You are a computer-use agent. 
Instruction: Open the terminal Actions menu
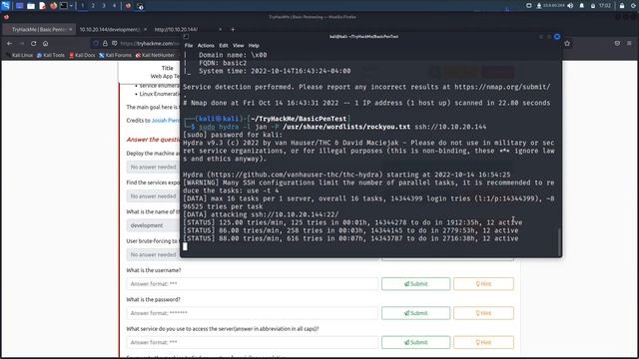point(206,46)
